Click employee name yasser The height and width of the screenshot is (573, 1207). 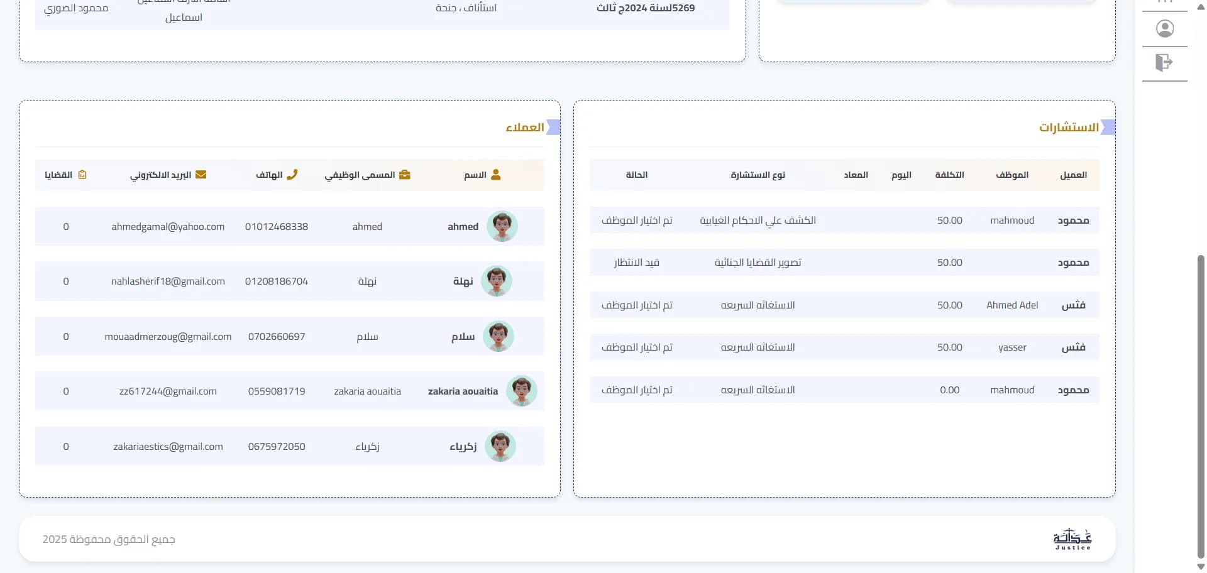coord(1012,347)
